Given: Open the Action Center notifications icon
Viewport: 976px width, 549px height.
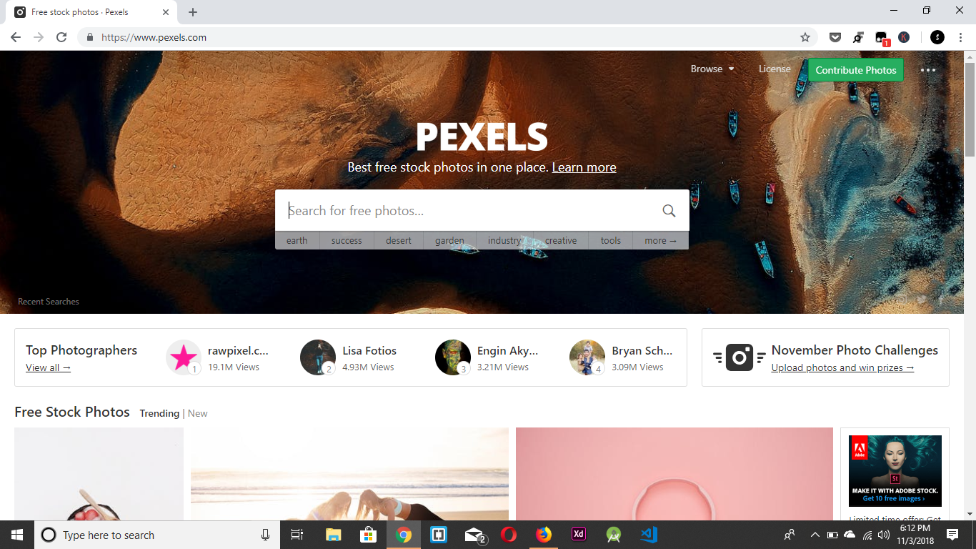Looking at the screenshot, I should point(952,535).
